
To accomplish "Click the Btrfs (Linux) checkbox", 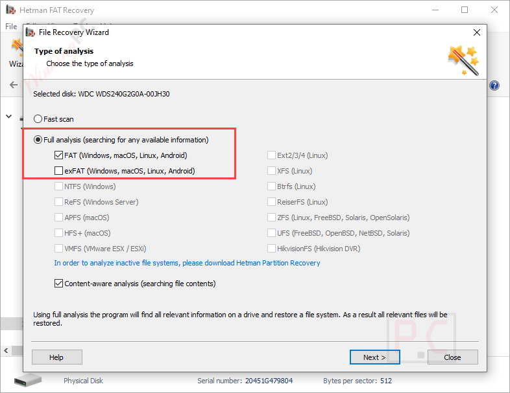I will pyautogui.click(x=272, y=186).
